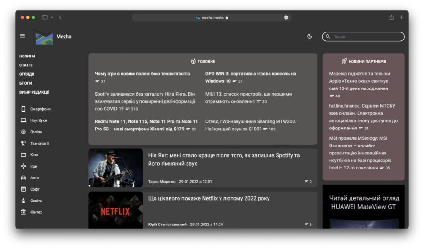
Task: Open Netflix у лютому 2022 headline
Action: point(209,198)
